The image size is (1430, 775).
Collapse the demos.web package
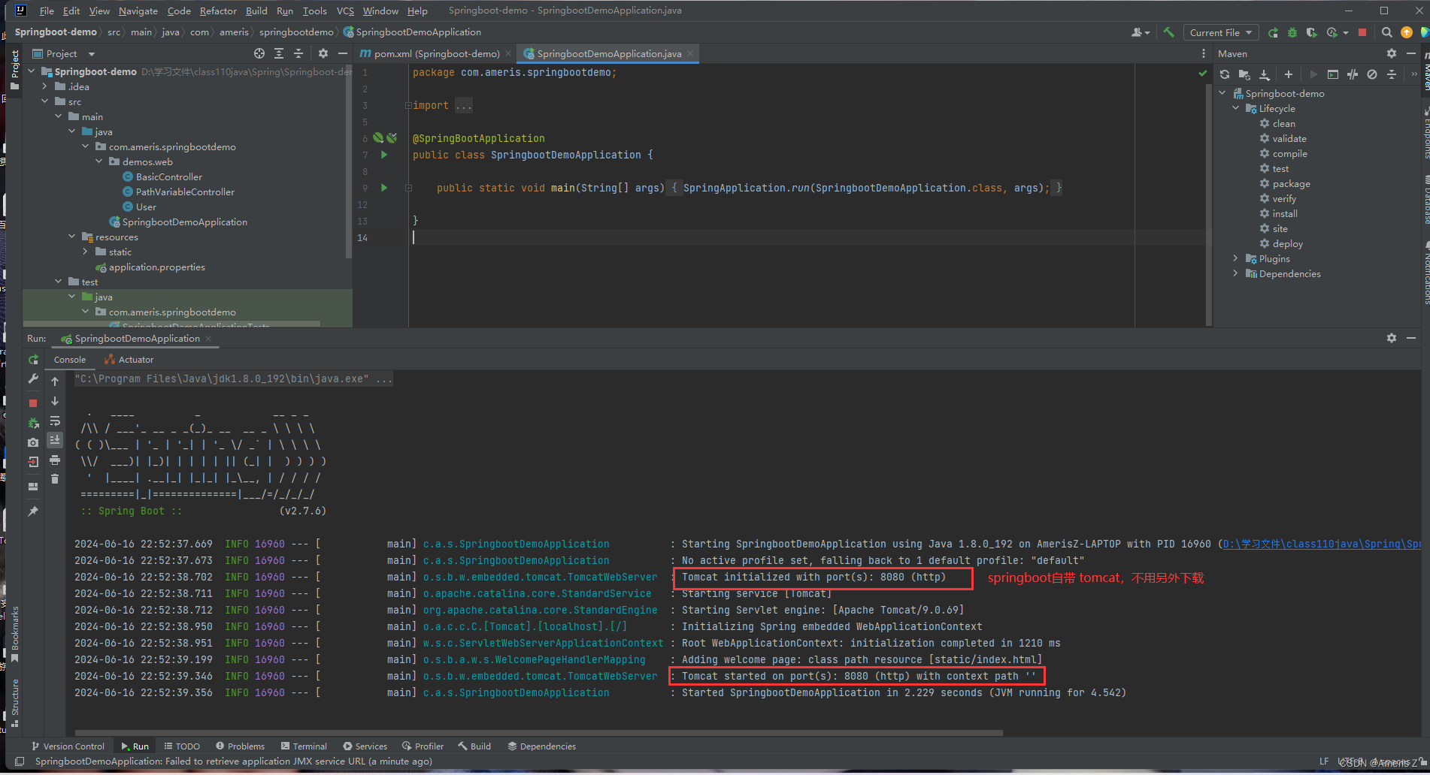[x=99, y=161]
